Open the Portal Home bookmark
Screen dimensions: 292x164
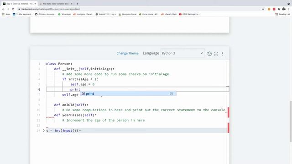(149, 14)
